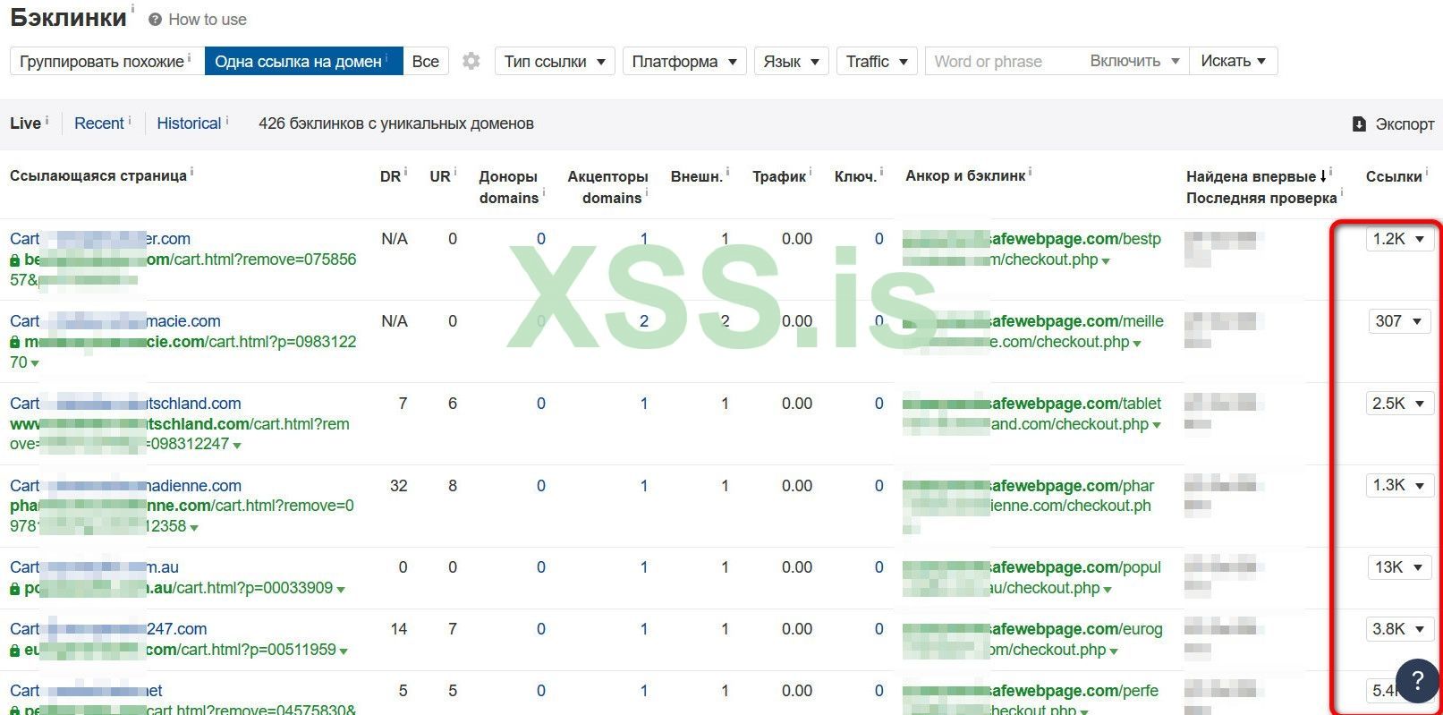Viewport: 1443px width, 715px height.
Task: Select 'Группировать похожие' grouping option
Action: [107, 61]
